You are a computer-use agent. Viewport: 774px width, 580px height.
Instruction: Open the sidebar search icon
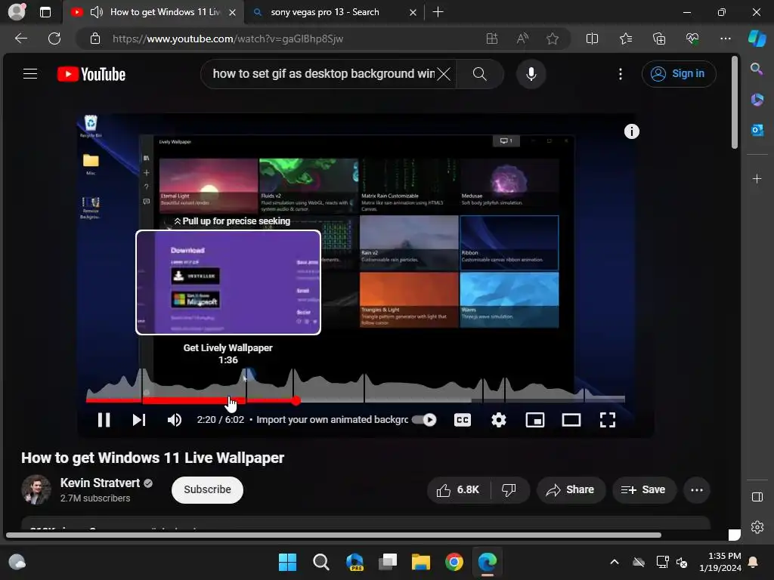click(x=757, y=69)
